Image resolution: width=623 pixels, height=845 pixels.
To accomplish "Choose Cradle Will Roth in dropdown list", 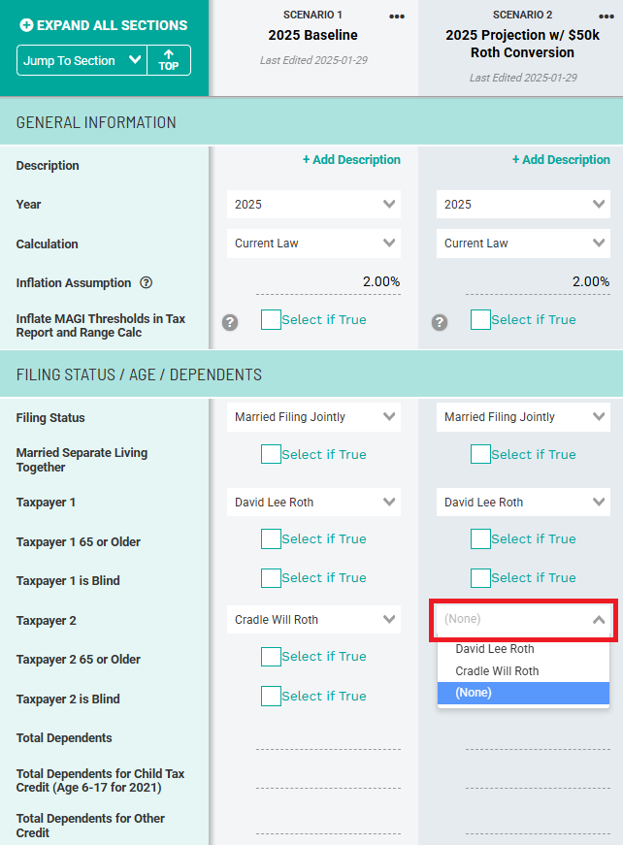I will (497, 671).
